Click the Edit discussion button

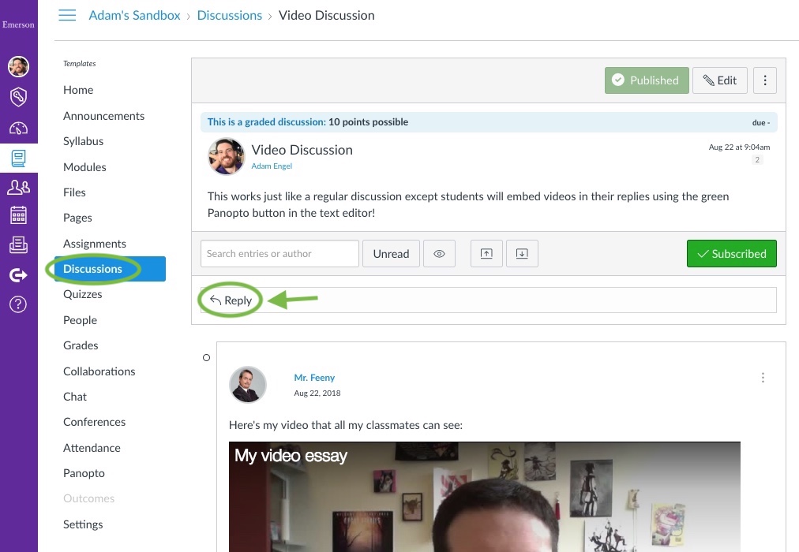720,80
